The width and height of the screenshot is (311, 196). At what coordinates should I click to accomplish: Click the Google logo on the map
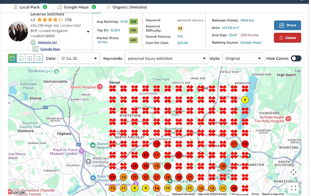click(x=18, y=192)
